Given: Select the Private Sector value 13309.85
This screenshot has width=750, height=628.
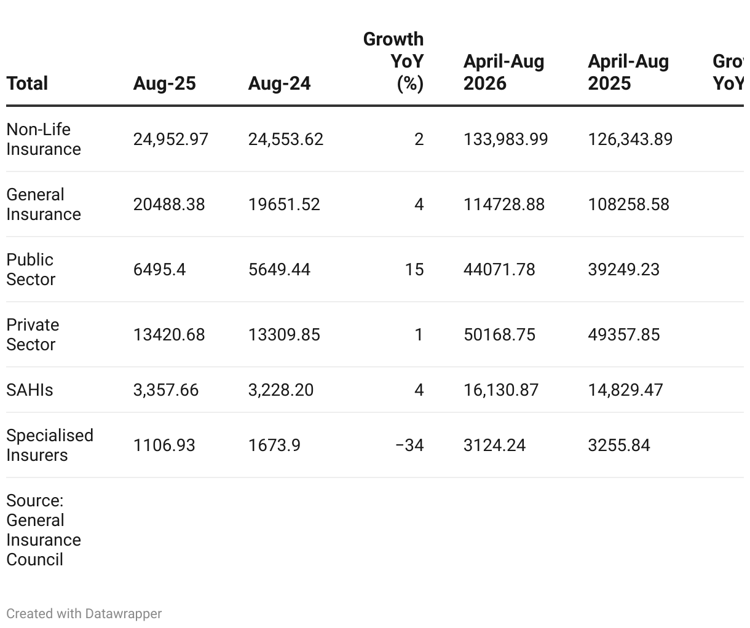Looking at the screenshot, I should (x=284, y=335).
